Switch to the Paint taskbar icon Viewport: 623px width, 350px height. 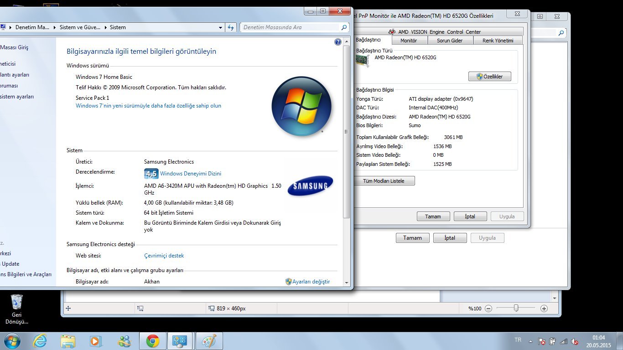tap(209, 341)
